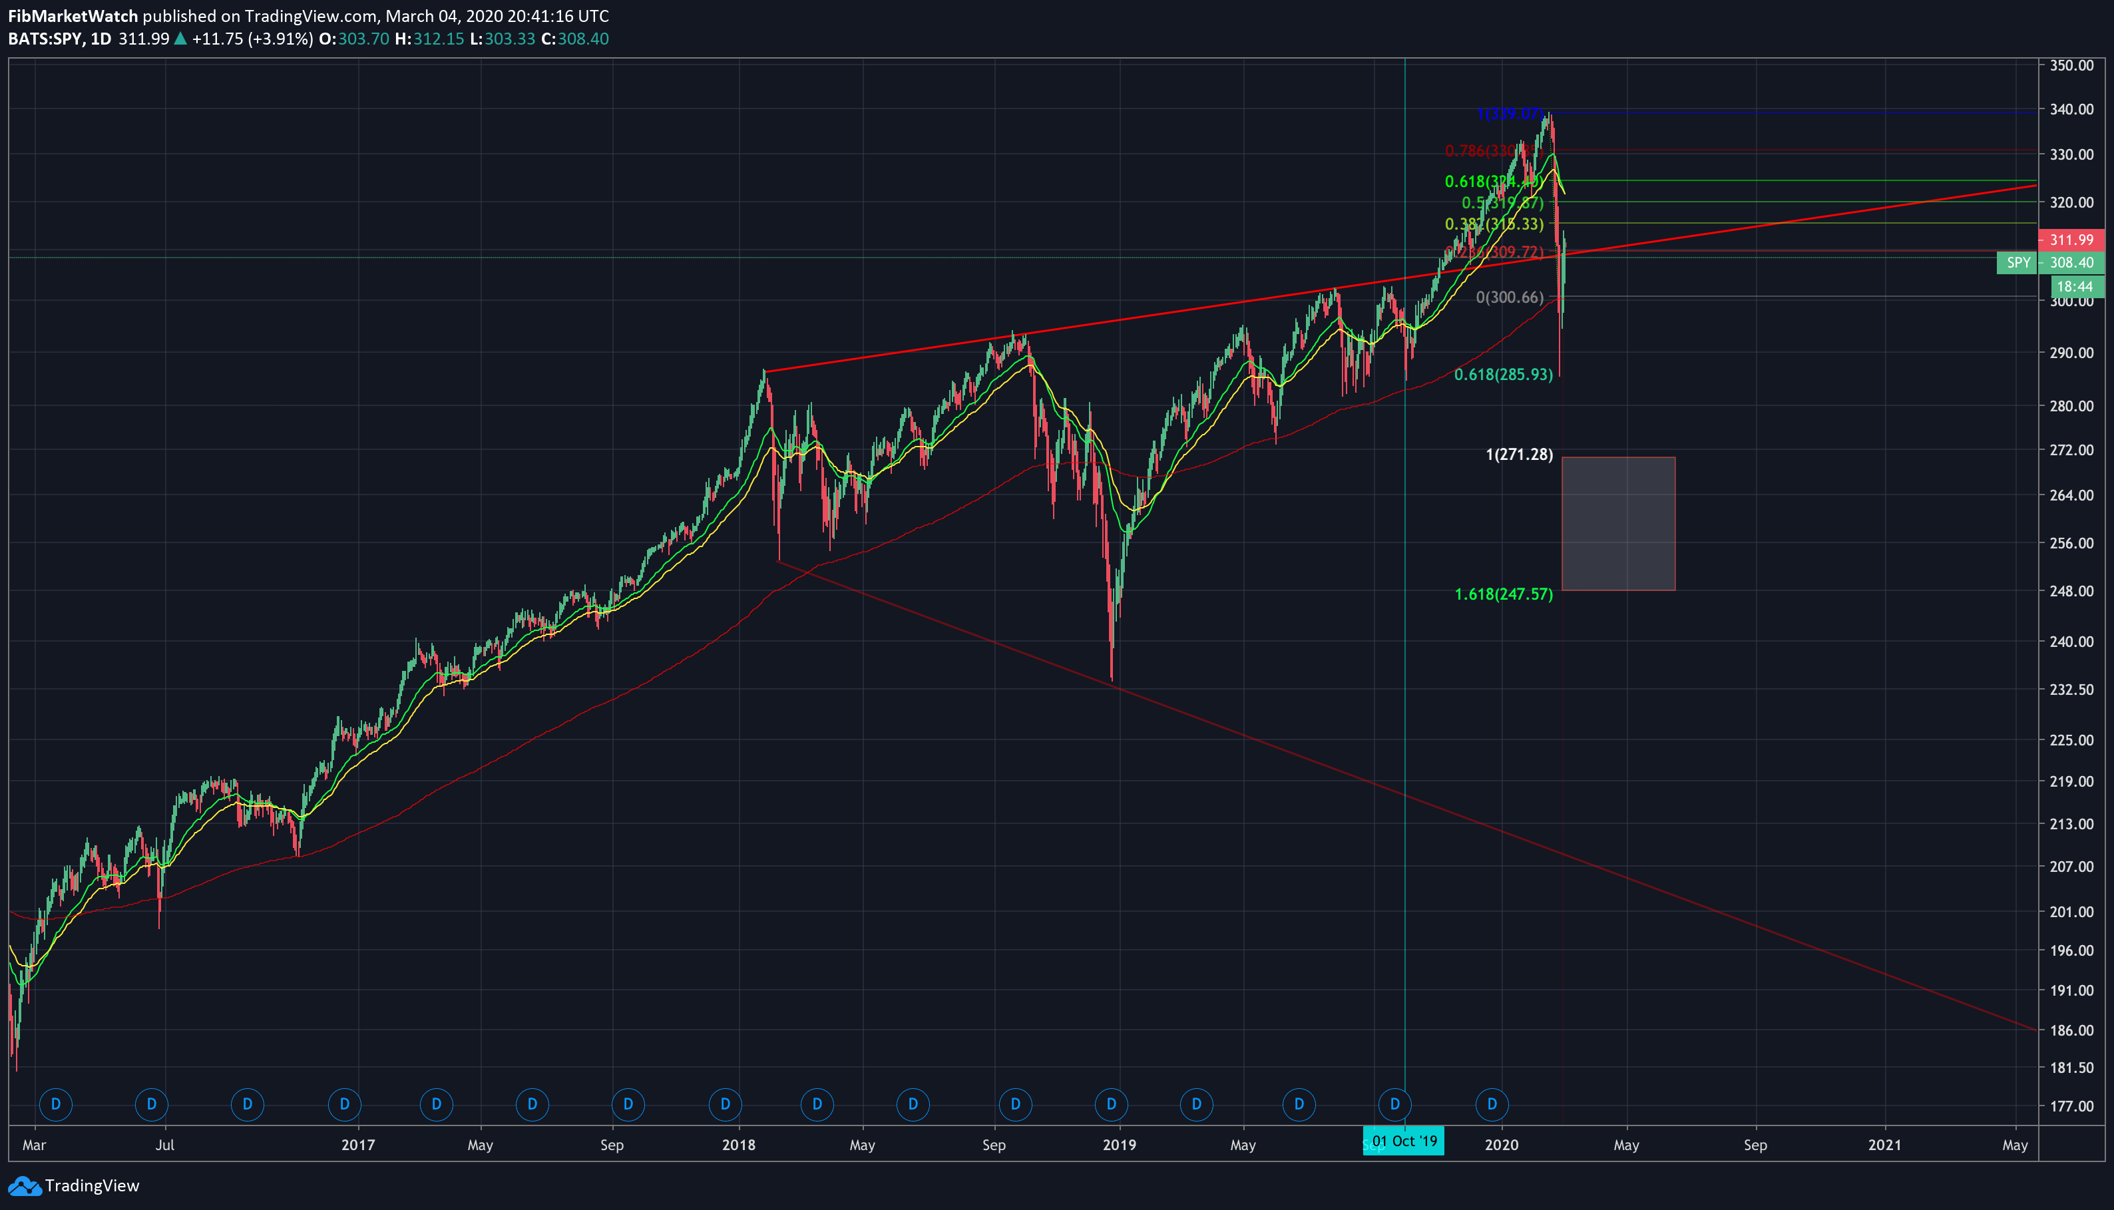Open the FibMarketWatch author name
2114x1210 pixels.
[x=73, y=16]
